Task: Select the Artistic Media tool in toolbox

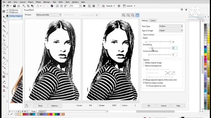Action: click(x=4, y=40)
